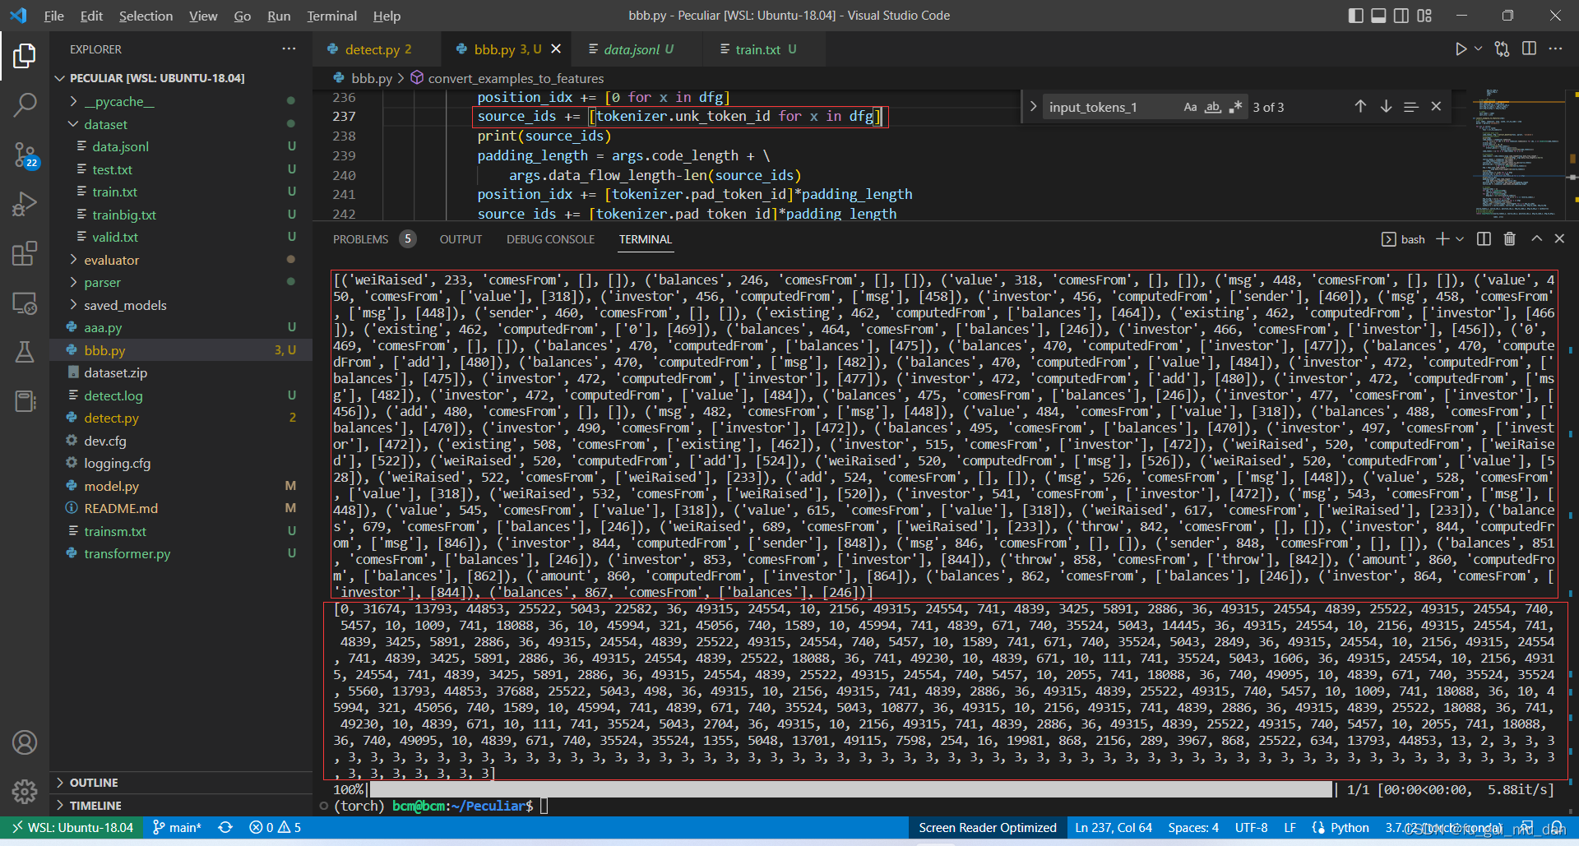Open new terminal profile dropdown

1460,239
